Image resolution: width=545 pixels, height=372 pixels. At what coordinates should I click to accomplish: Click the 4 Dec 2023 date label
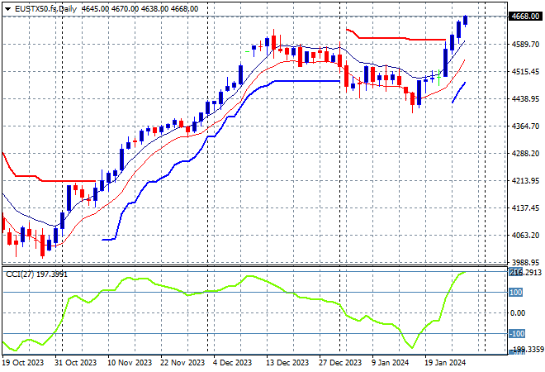click(x=232, y=362)
